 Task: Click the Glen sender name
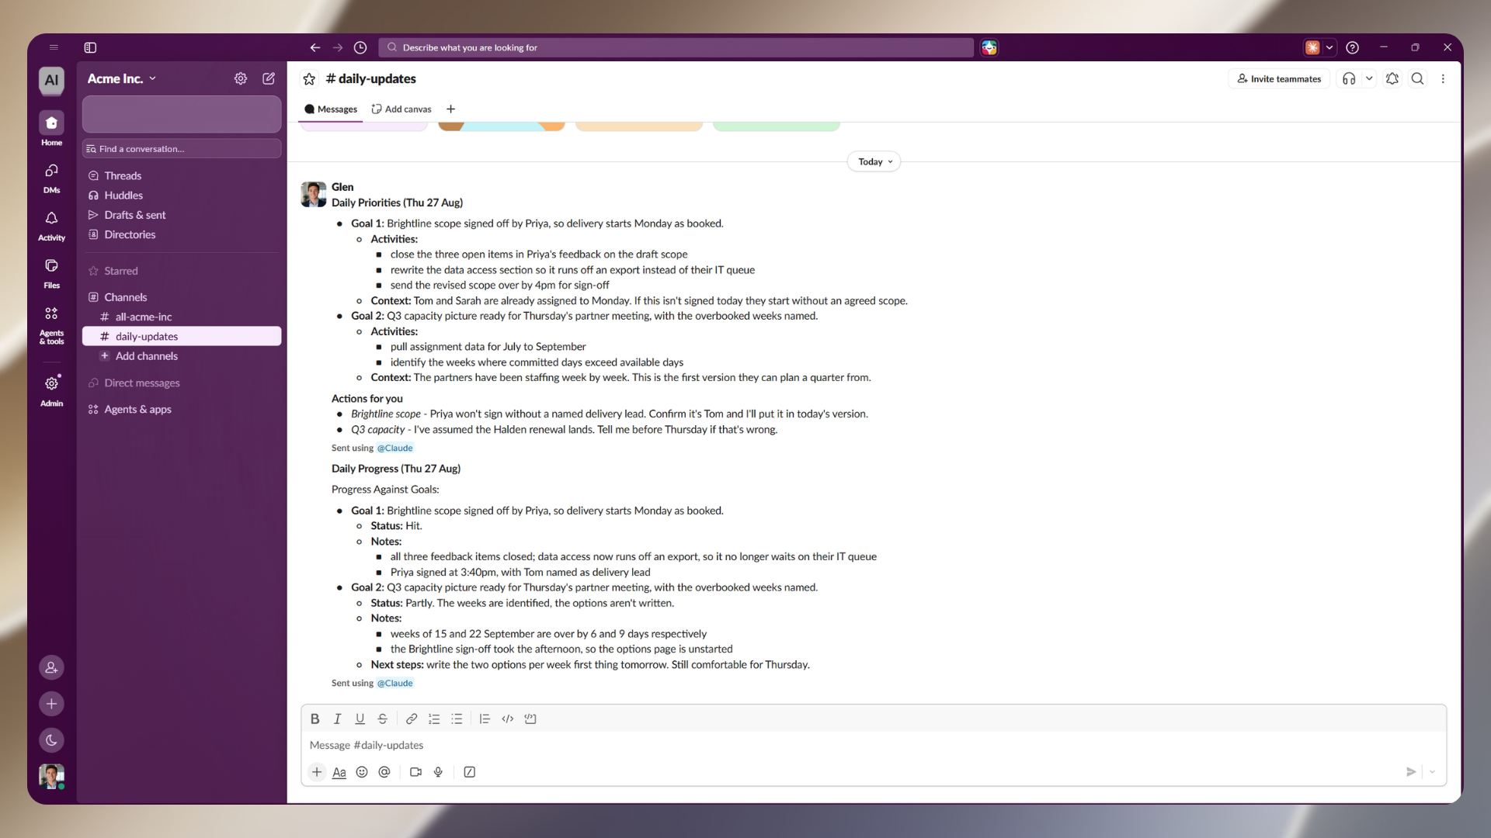[x=342, y=187]
